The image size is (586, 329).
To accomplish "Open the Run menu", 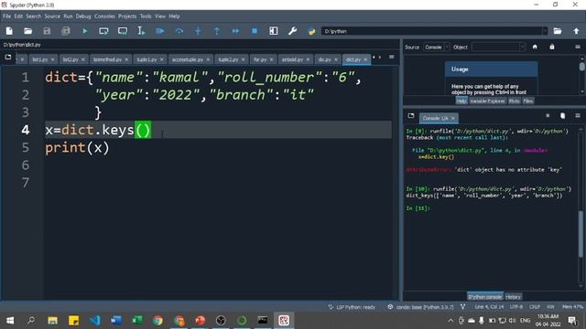I will pos(68,16).
